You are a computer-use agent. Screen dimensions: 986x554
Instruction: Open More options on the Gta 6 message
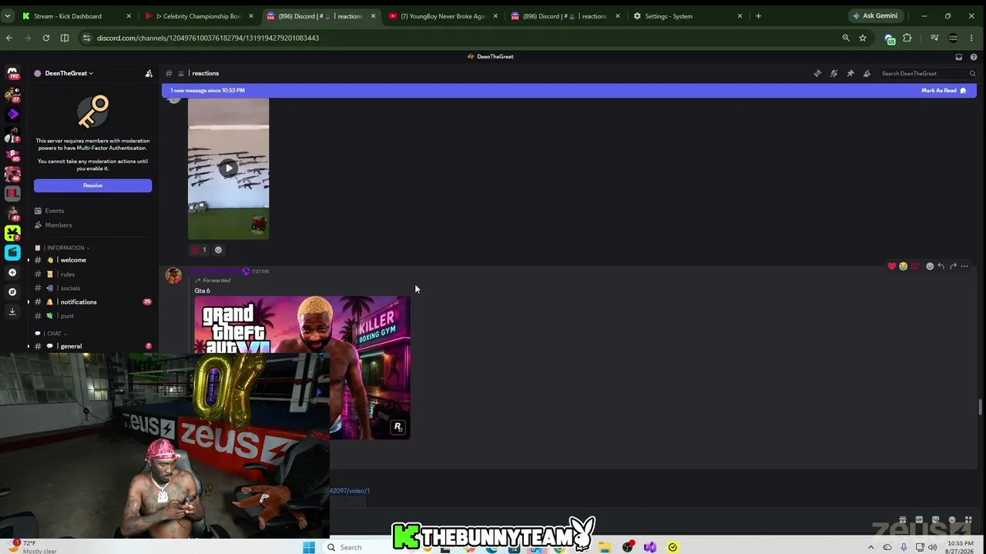[964, 266]
